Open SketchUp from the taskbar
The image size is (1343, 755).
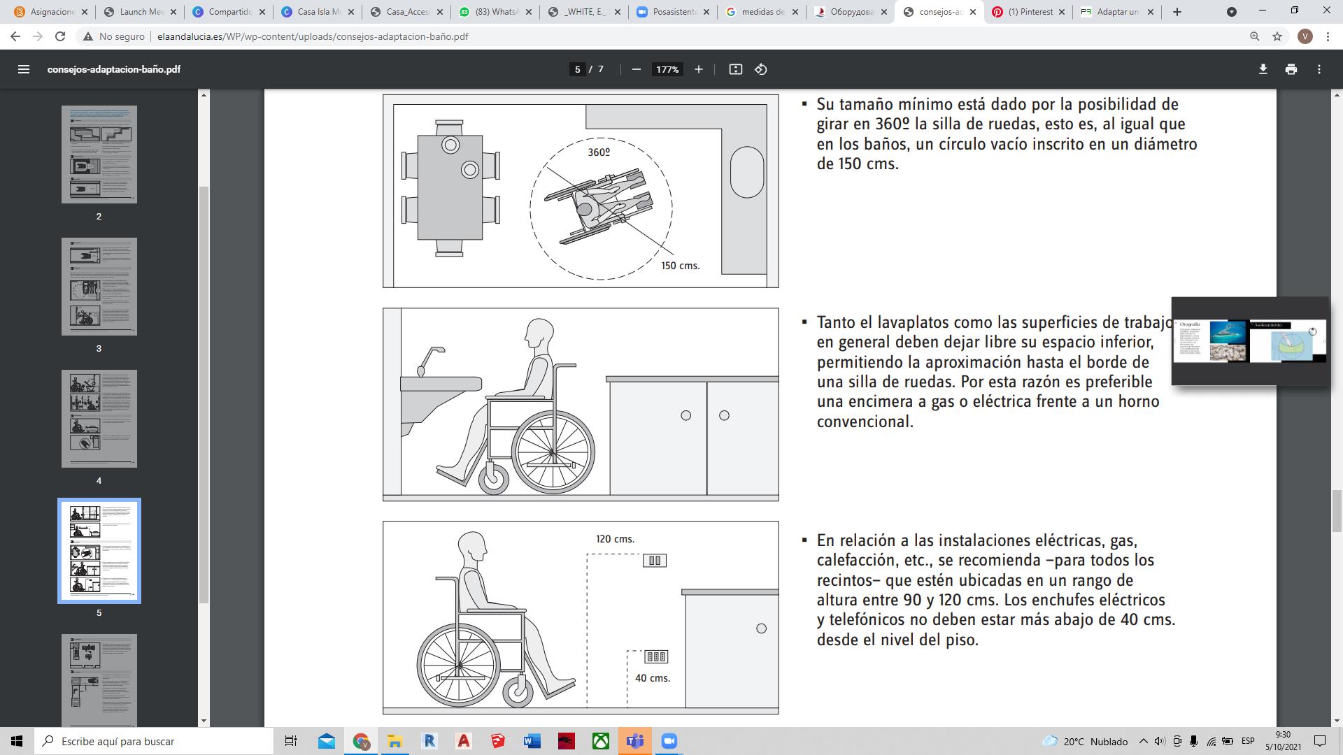pyautogui.click(x=498, y=741)
